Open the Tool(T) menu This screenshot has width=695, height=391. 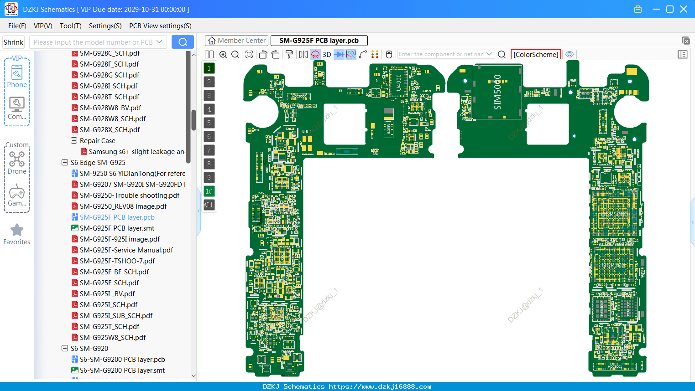[71, 26]
